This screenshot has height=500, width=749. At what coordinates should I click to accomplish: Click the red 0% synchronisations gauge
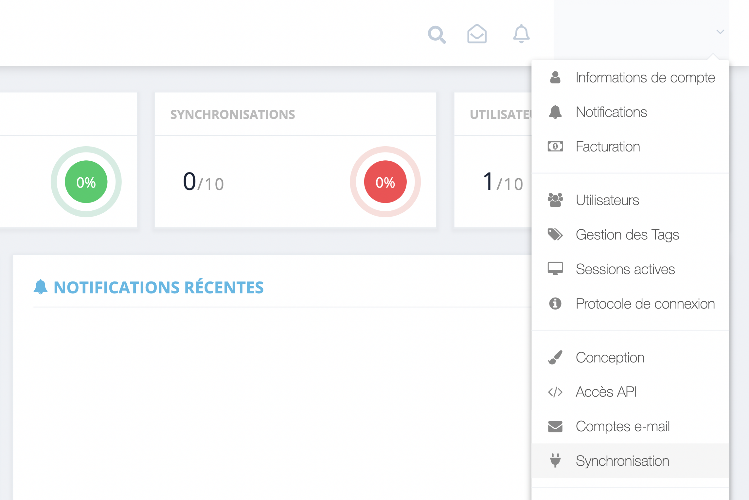pos(385,182)
